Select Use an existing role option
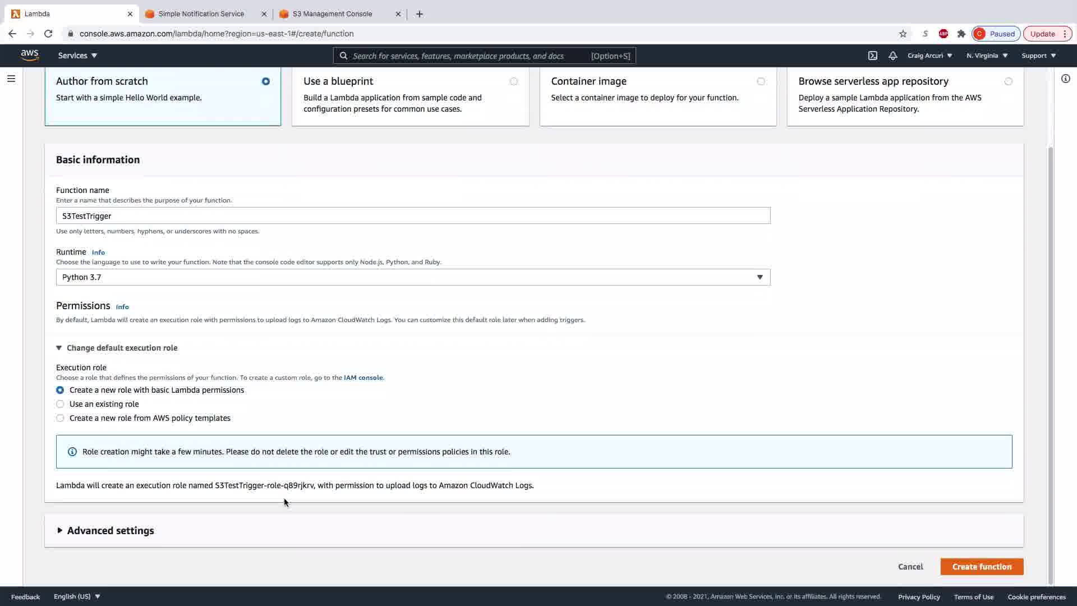The width and height of the screenshot is (1077, 606). [x=60, y=404]
